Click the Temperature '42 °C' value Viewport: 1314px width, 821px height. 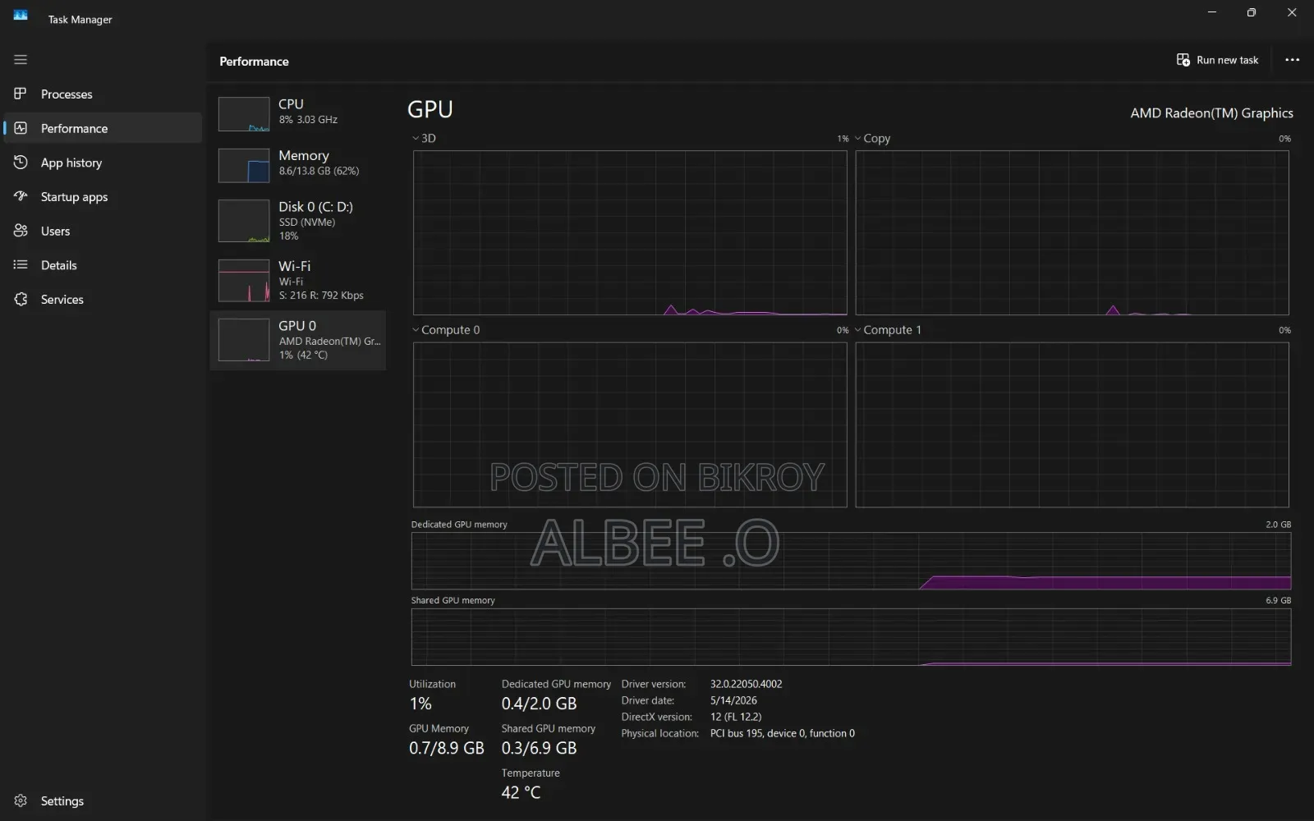(x=521, y=792)
